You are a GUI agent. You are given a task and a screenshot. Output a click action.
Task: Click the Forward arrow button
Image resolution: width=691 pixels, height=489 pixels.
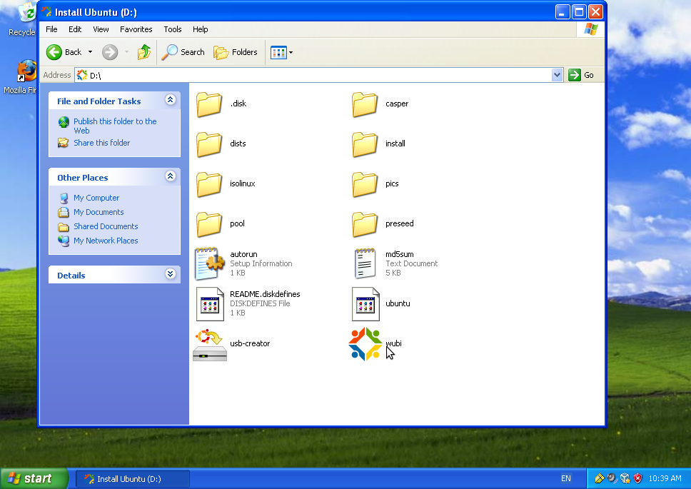[x=110, y=52]
